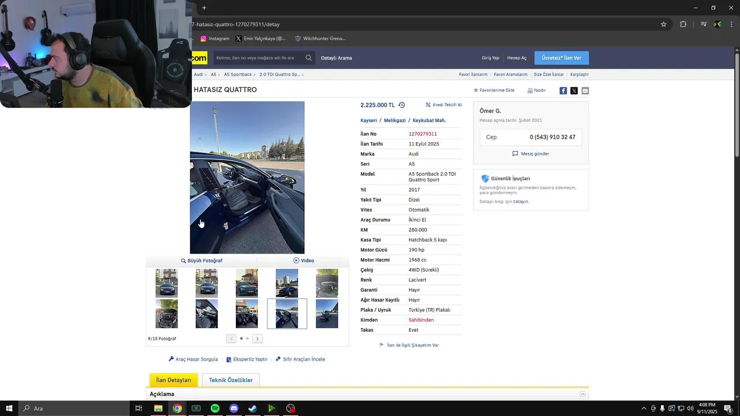Click Keykubat Mah. neighborhood link
740x416 pixels.
[429, 120]
